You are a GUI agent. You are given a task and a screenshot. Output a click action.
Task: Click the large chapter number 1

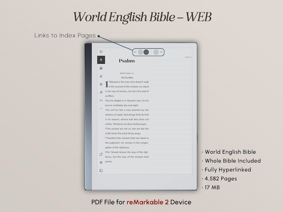click(107, 84)
